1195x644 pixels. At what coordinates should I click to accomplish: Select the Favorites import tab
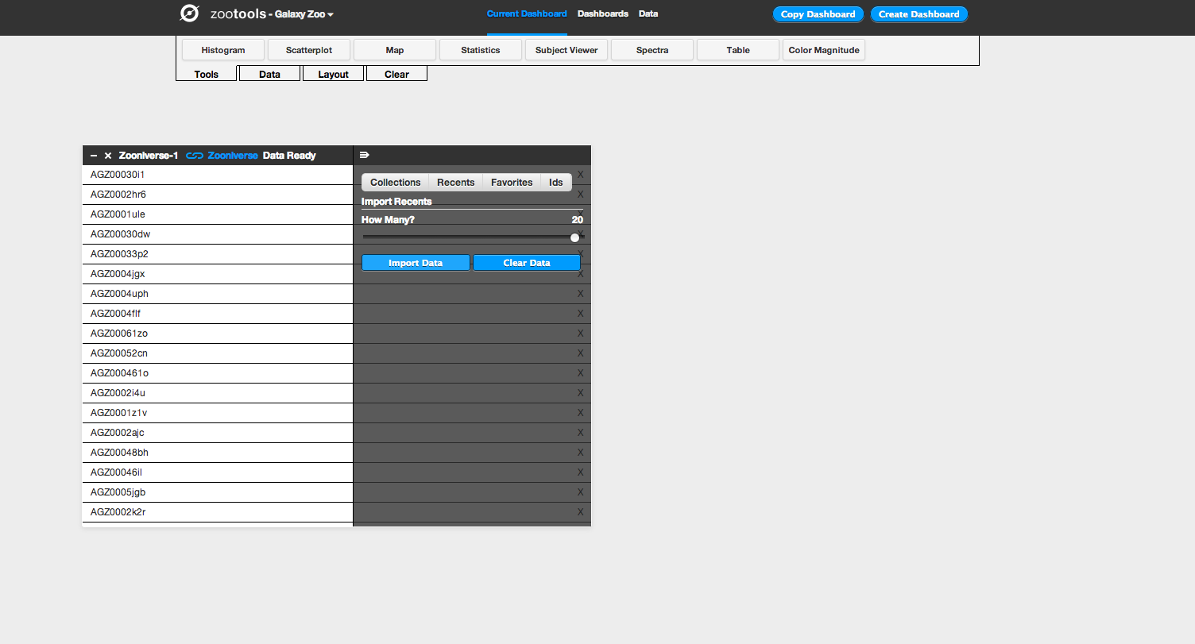(512, 183)
